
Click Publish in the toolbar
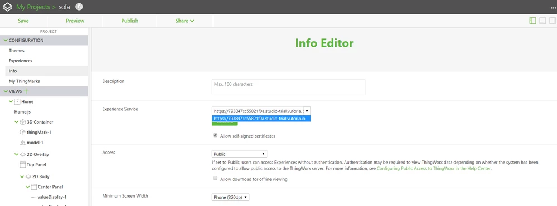tap(130, 21)
